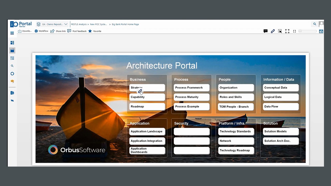331x186 pixels.
Task: Click the Platform / Infra. heading
Action: point(232,123)
